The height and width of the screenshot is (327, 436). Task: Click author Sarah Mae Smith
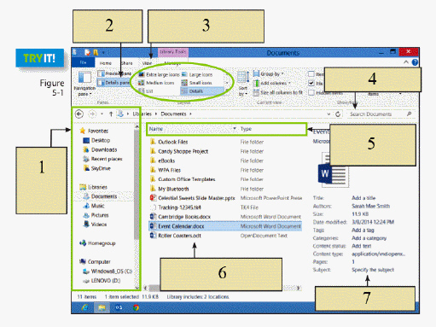(x=370, y=206)
